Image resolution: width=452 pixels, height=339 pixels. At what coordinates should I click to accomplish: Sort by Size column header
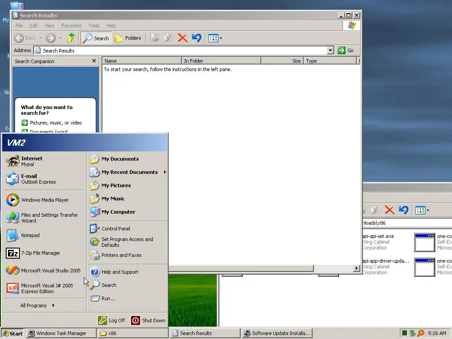pyautogui.click(x=282, y=61)
